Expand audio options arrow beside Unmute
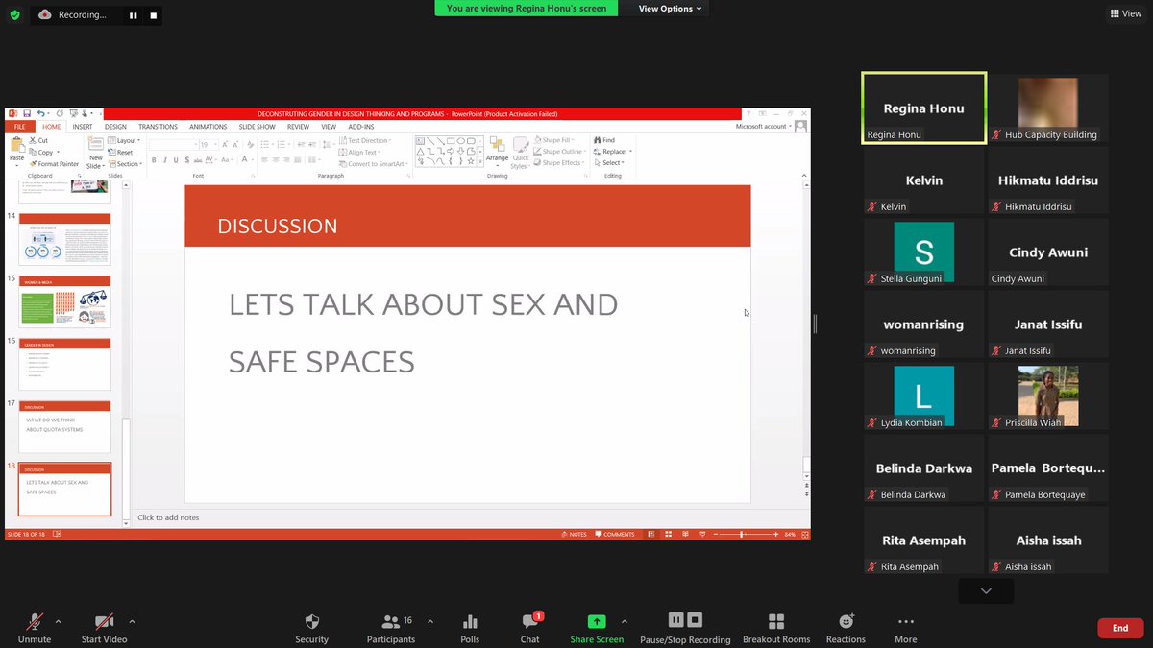Image resolution: width=1153 pixels, height=648 pixels. [x=58, y=621]
